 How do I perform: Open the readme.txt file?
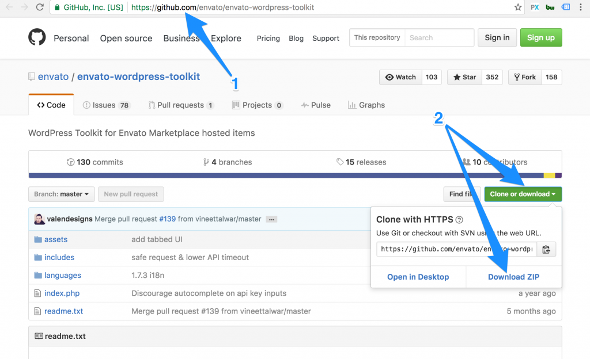pyautogui.click(x=63, y=311)
